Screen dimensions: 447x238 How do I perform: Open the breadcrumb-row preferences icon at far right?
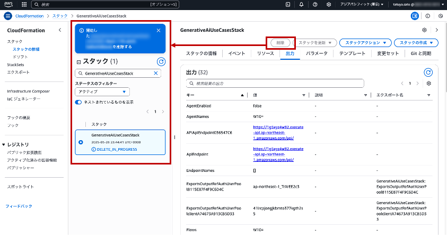tap(441, 16)
